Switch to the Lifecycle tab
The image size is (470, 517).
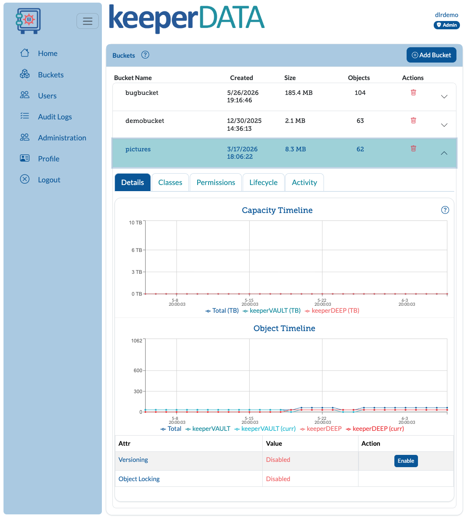pyautogui.click(x=263, y=182)
